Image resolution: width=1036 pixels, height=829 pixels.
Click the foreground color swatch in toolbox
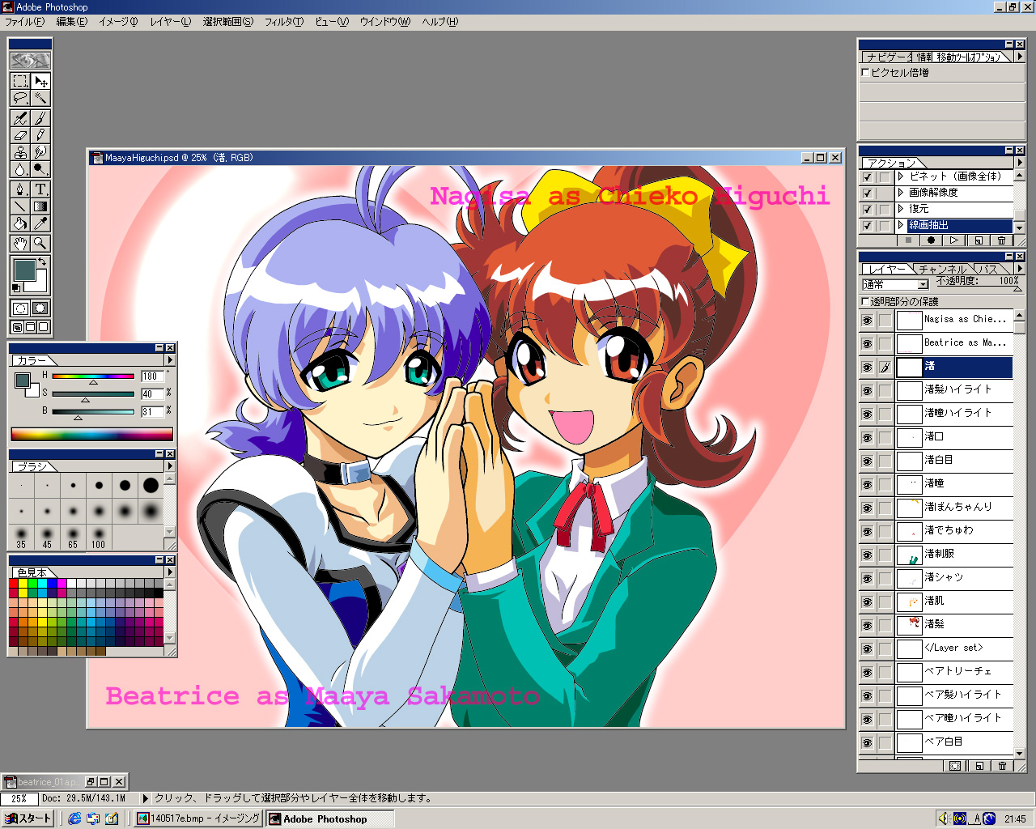(24, 270)
